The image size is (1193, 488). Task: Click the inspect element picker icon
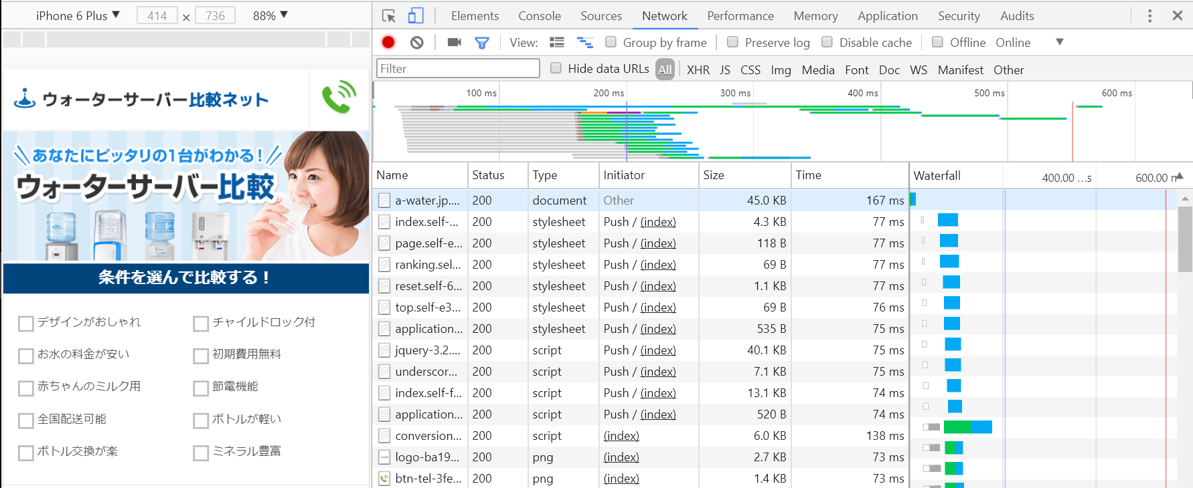(x=388, y=16)
